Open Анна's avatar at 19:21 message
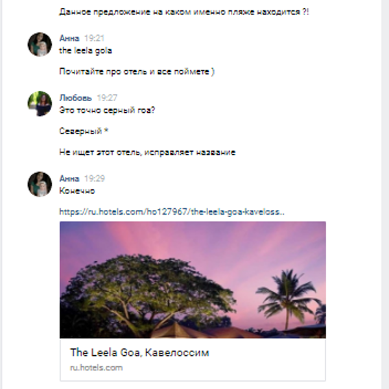This screenshot has height=389, width=389. click(40, 44)
